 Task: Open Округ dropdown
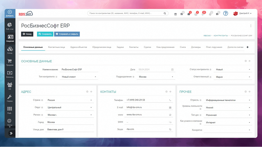pyautogui.click(x=70, y=107)
